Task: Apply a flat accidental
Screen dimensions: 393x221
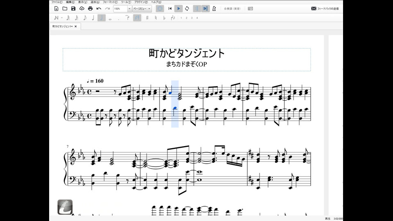Action: tap(164, 18)
